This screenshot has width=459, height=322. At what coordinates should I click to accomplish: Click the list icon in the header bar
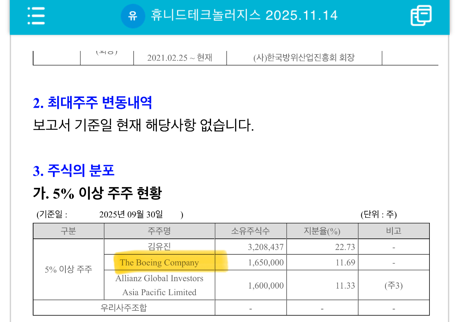pyautogui.click(x=36, y=16)
